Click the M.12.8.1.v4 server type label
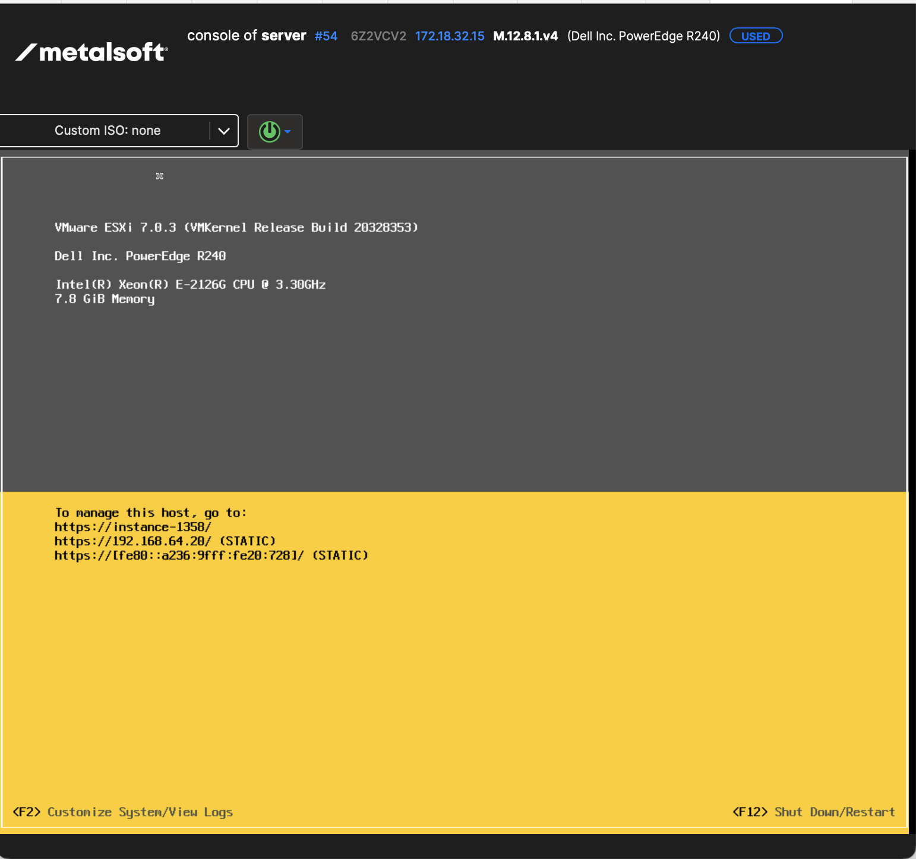The width and height of the screenshot is (916, 859). [526, 36]
